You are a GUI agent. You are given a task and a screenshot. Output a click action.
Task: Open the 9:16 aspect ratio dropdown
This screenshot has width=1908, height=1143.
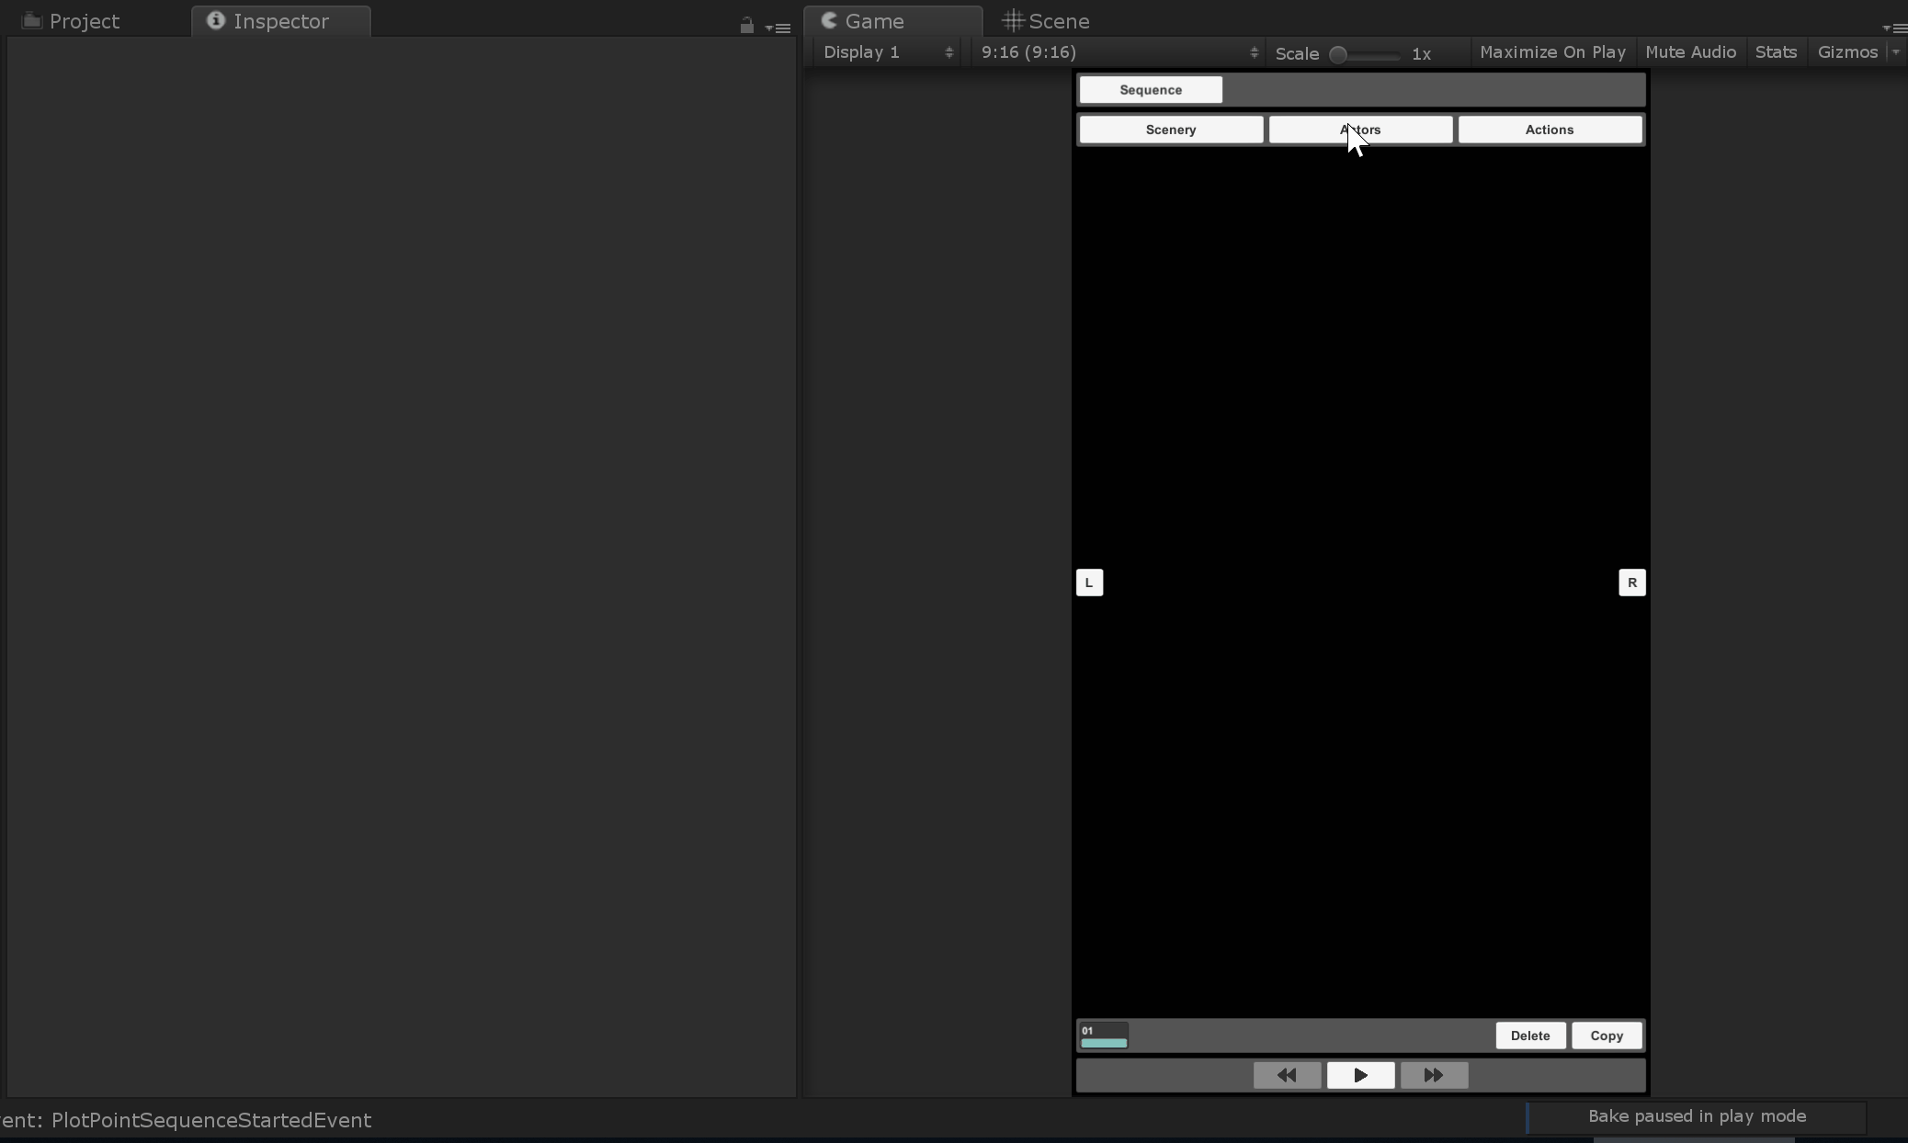click(1116, 52)
